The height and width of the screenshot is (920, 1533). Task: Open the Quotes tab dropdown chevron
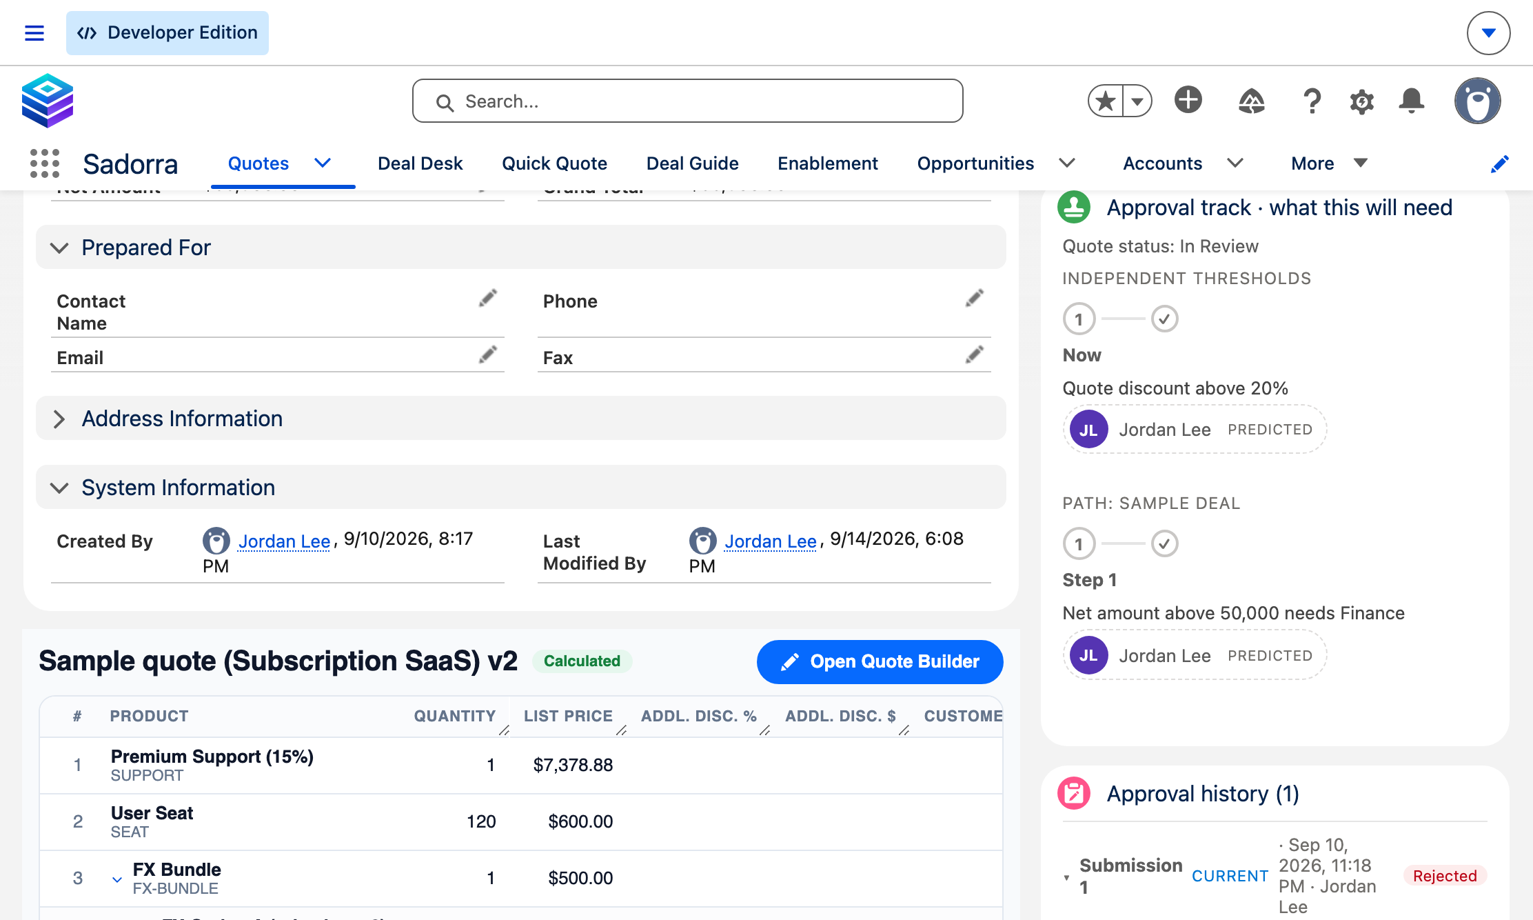(x=323, y=163)
